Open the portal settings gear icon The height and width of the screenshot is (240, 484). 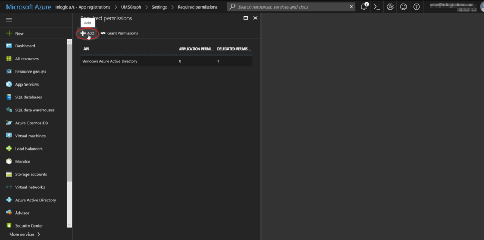point(390,7)
